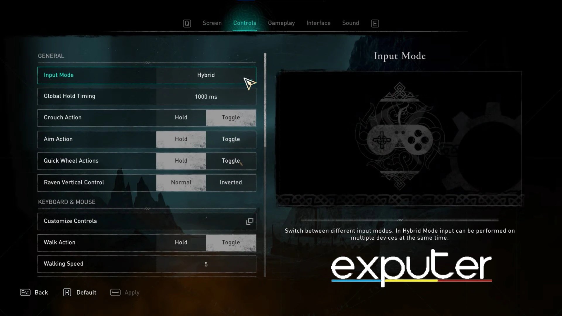Select the Interface tab in settings
This screenshot has height=316, width=562.
click(319, 23)
